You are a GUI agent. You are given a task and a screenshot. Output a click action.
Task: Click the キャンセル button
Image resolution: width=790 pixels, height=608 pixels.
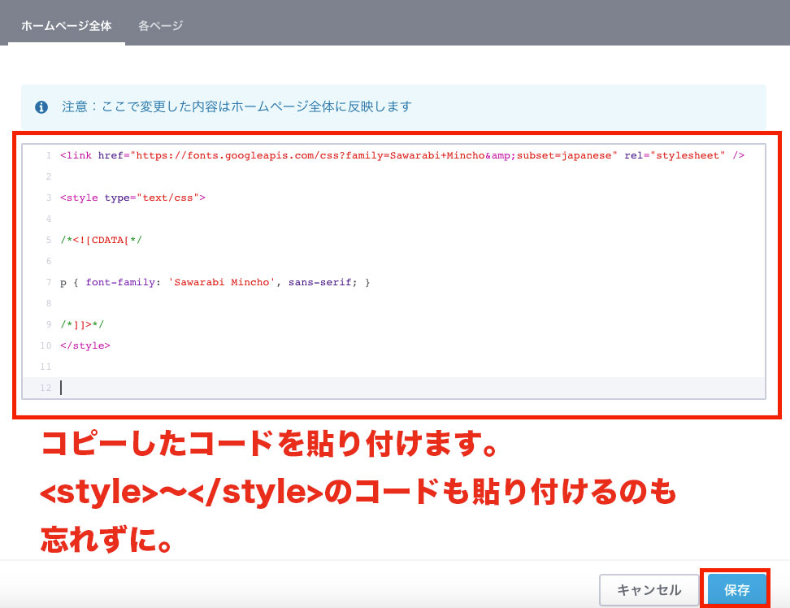649,590
